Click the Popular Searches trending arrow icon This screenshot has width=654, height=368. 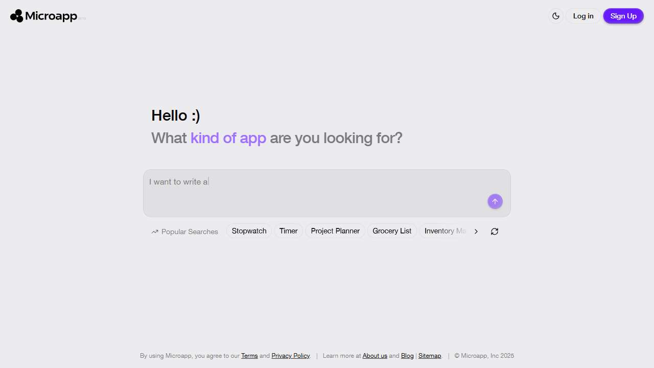click(154, 231)
